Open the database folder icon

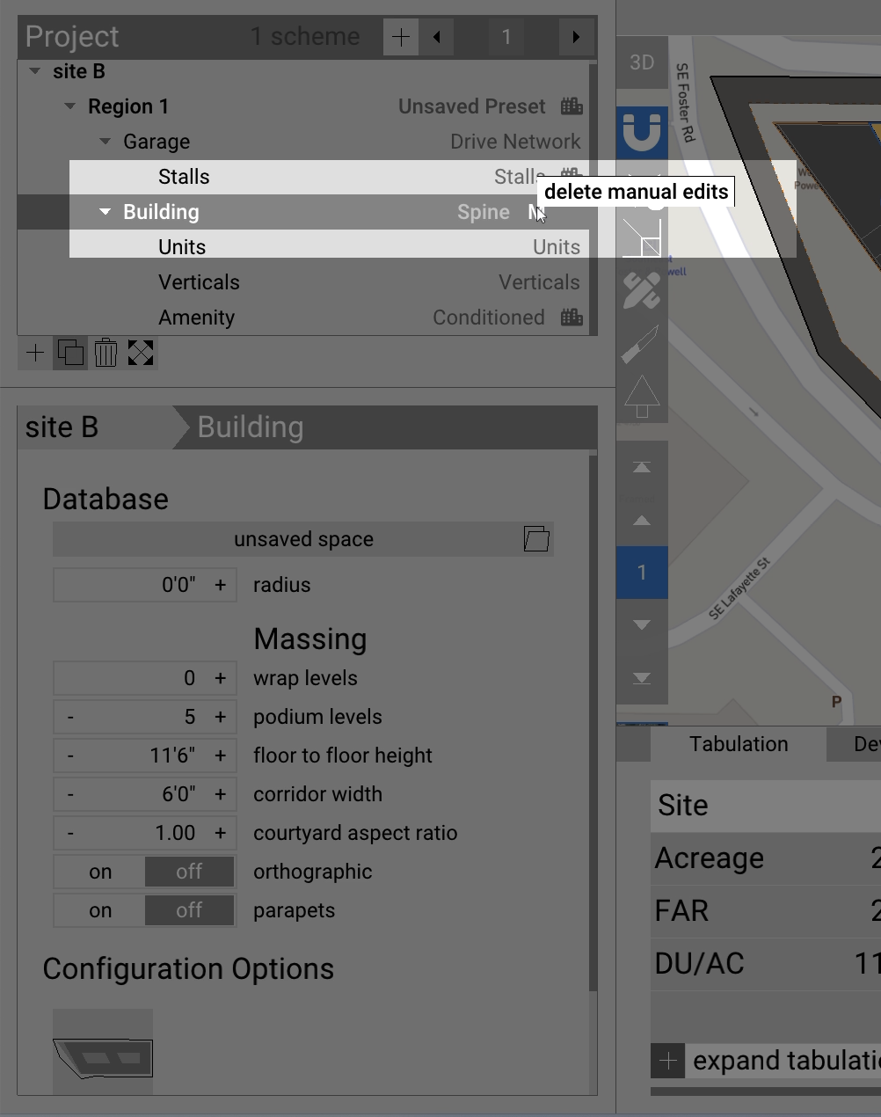(536, 539)
